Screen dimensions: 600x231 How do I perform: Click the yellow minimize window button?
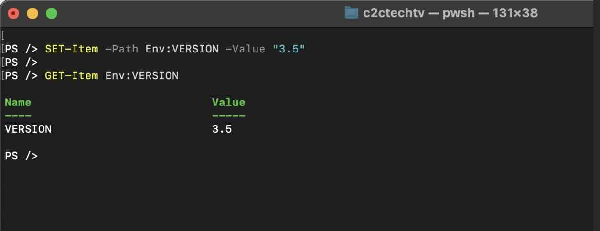32,13
